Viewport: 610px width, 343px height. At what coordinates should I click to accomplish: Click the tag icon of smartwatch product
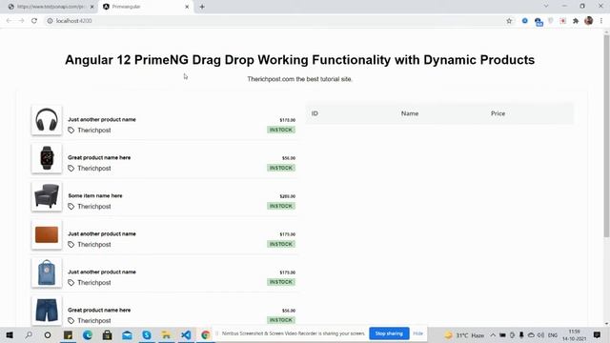pyautogui.click(x=71, y=169)
